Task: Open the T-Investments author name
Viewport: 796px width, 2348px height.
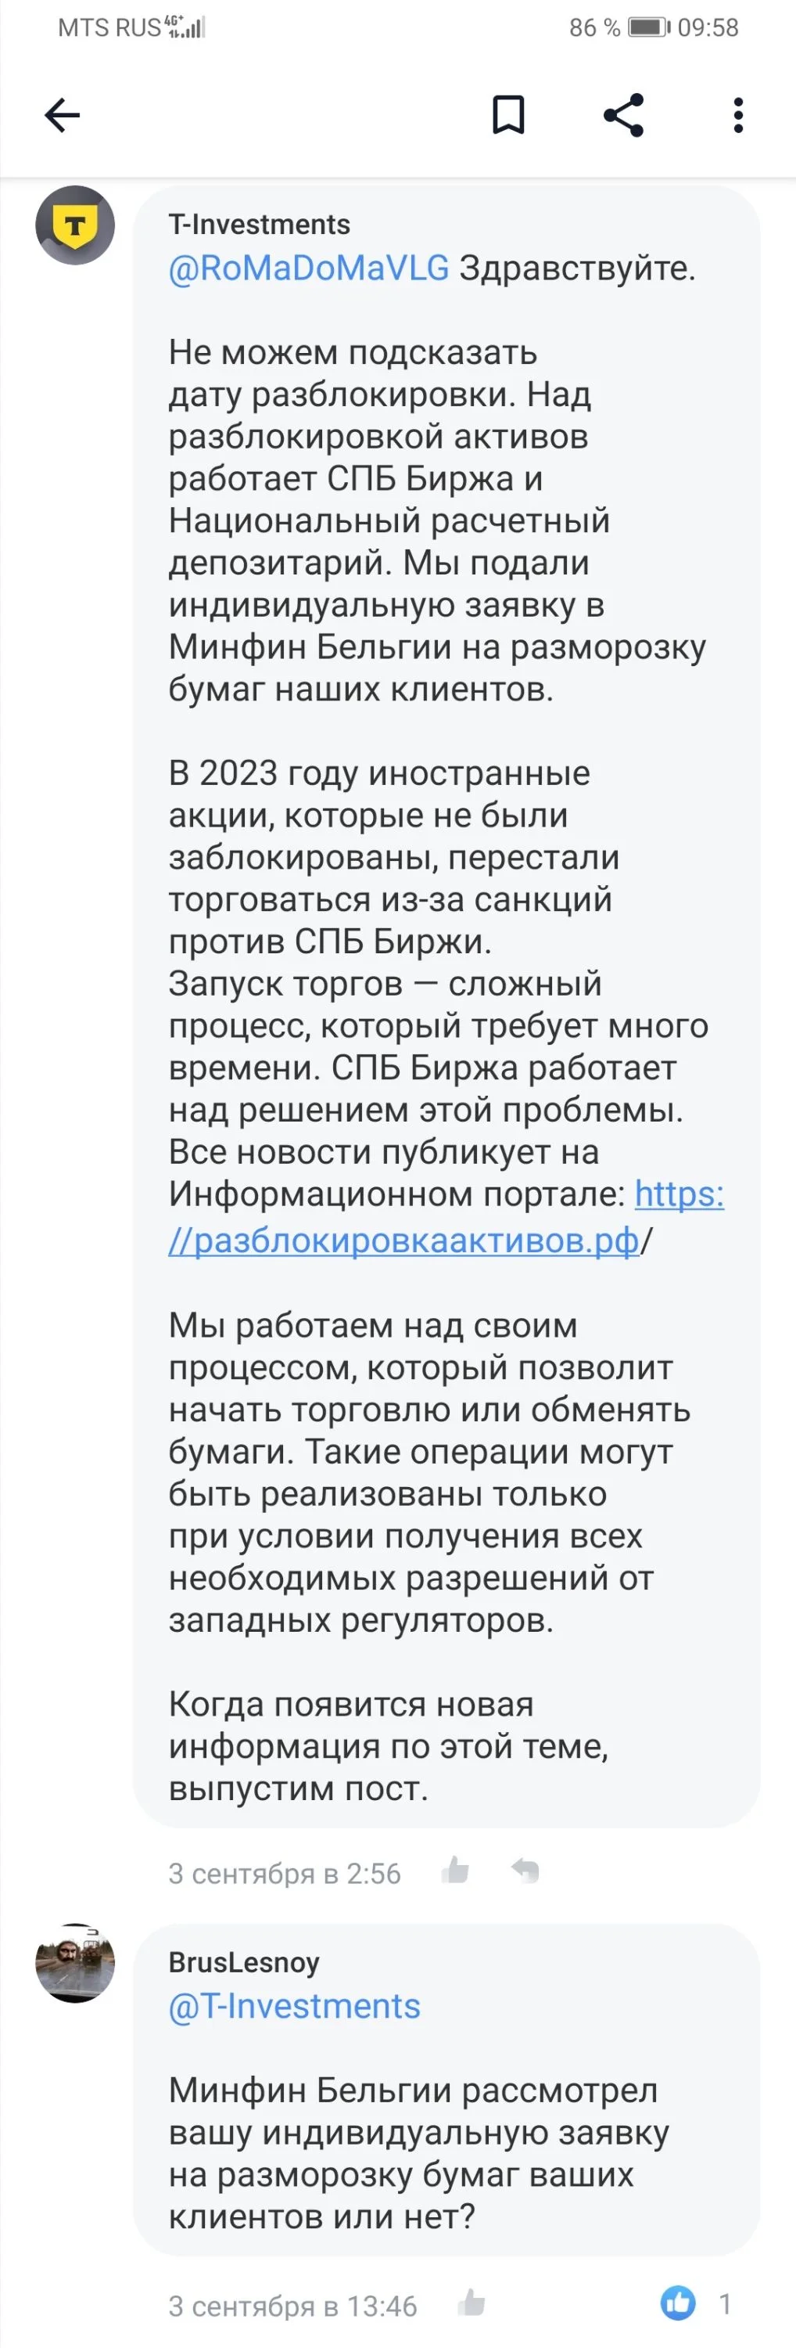Action: [260, 224]
